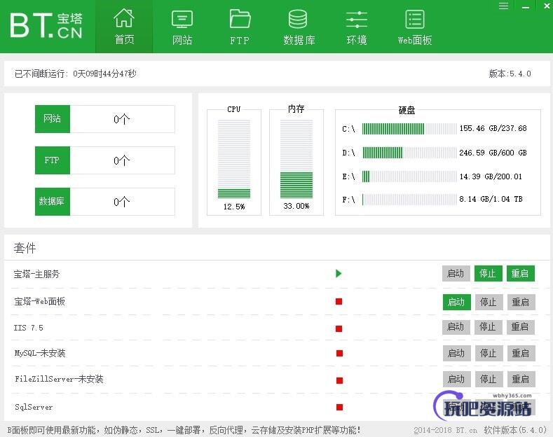
Task: Click the 软件版本(5.4.0) footer text
Action: point(515,430)
